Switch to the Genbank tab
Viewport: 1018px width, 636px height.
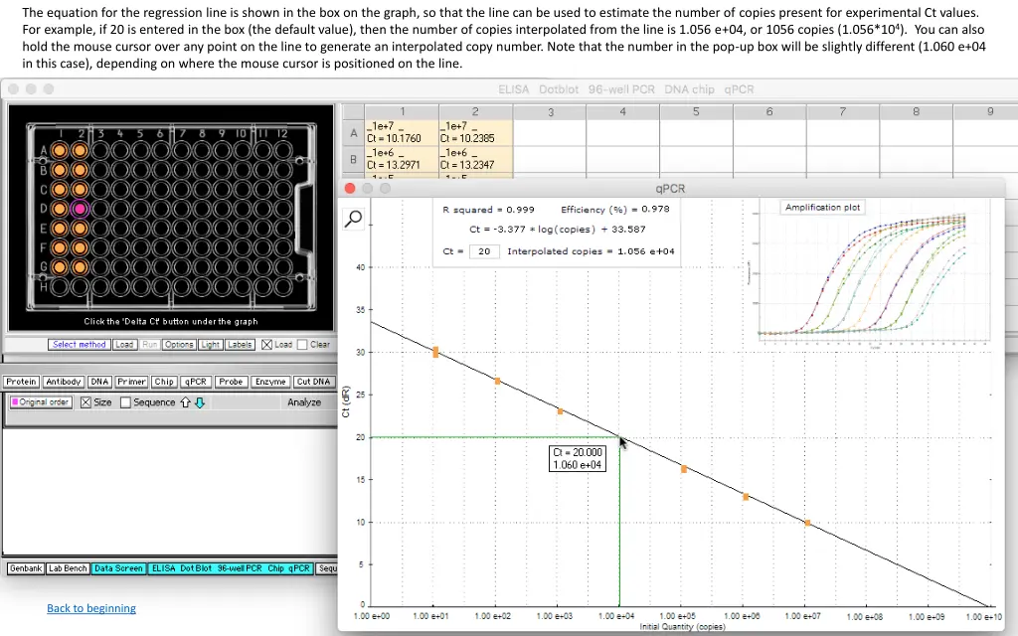[25, 568]
